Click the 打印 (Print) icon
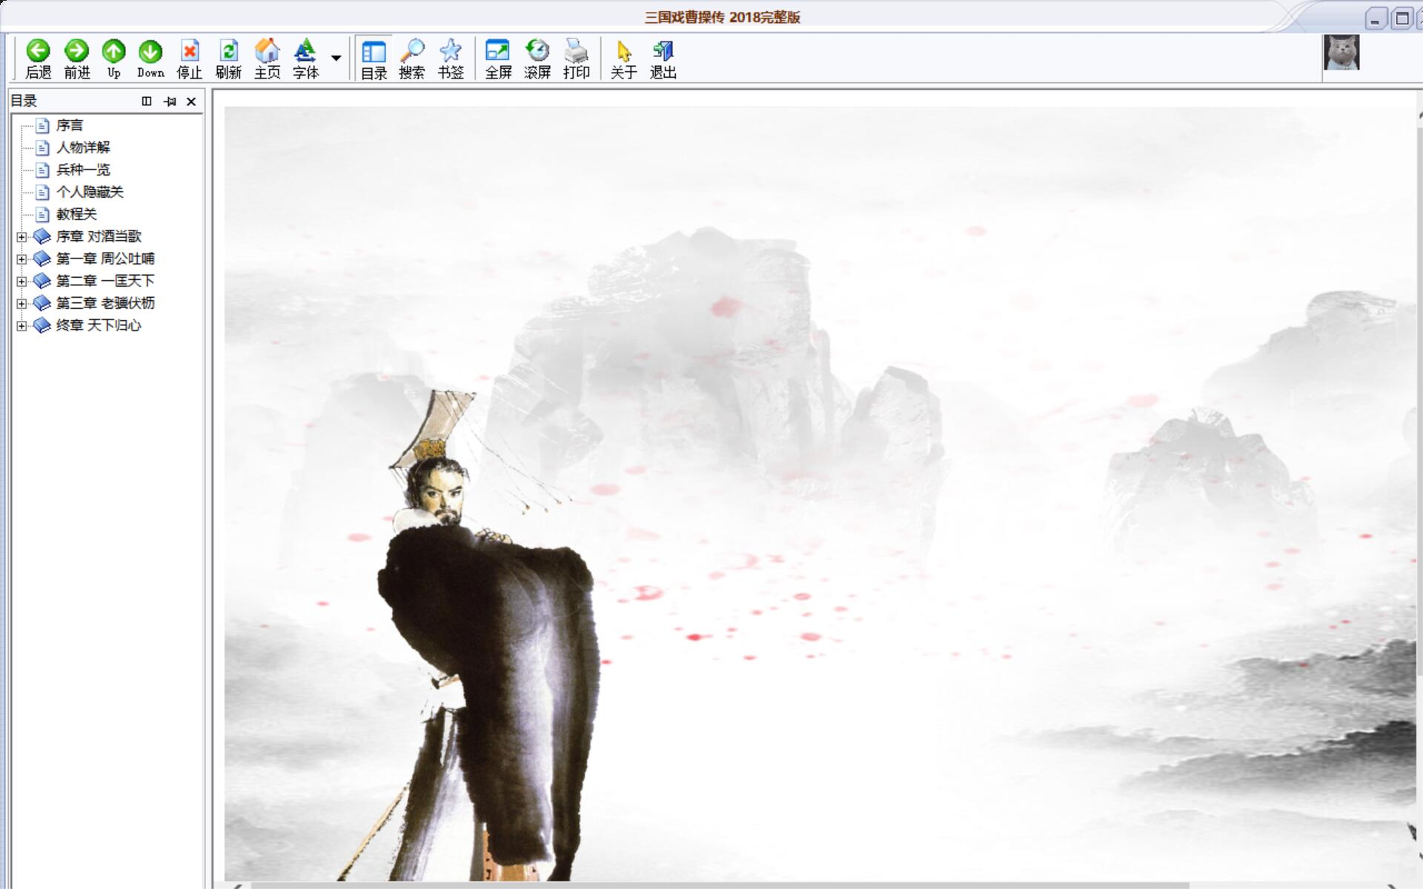1423x889 pixels. [576, 50]
